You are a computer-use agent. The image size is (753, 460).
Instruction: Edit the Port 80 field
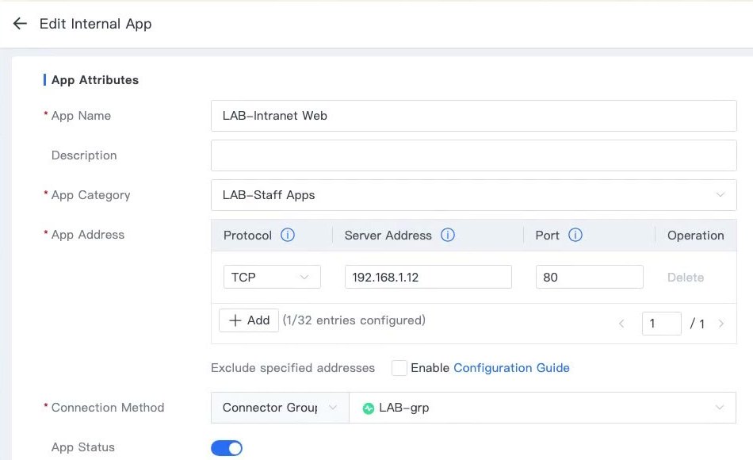589,278
